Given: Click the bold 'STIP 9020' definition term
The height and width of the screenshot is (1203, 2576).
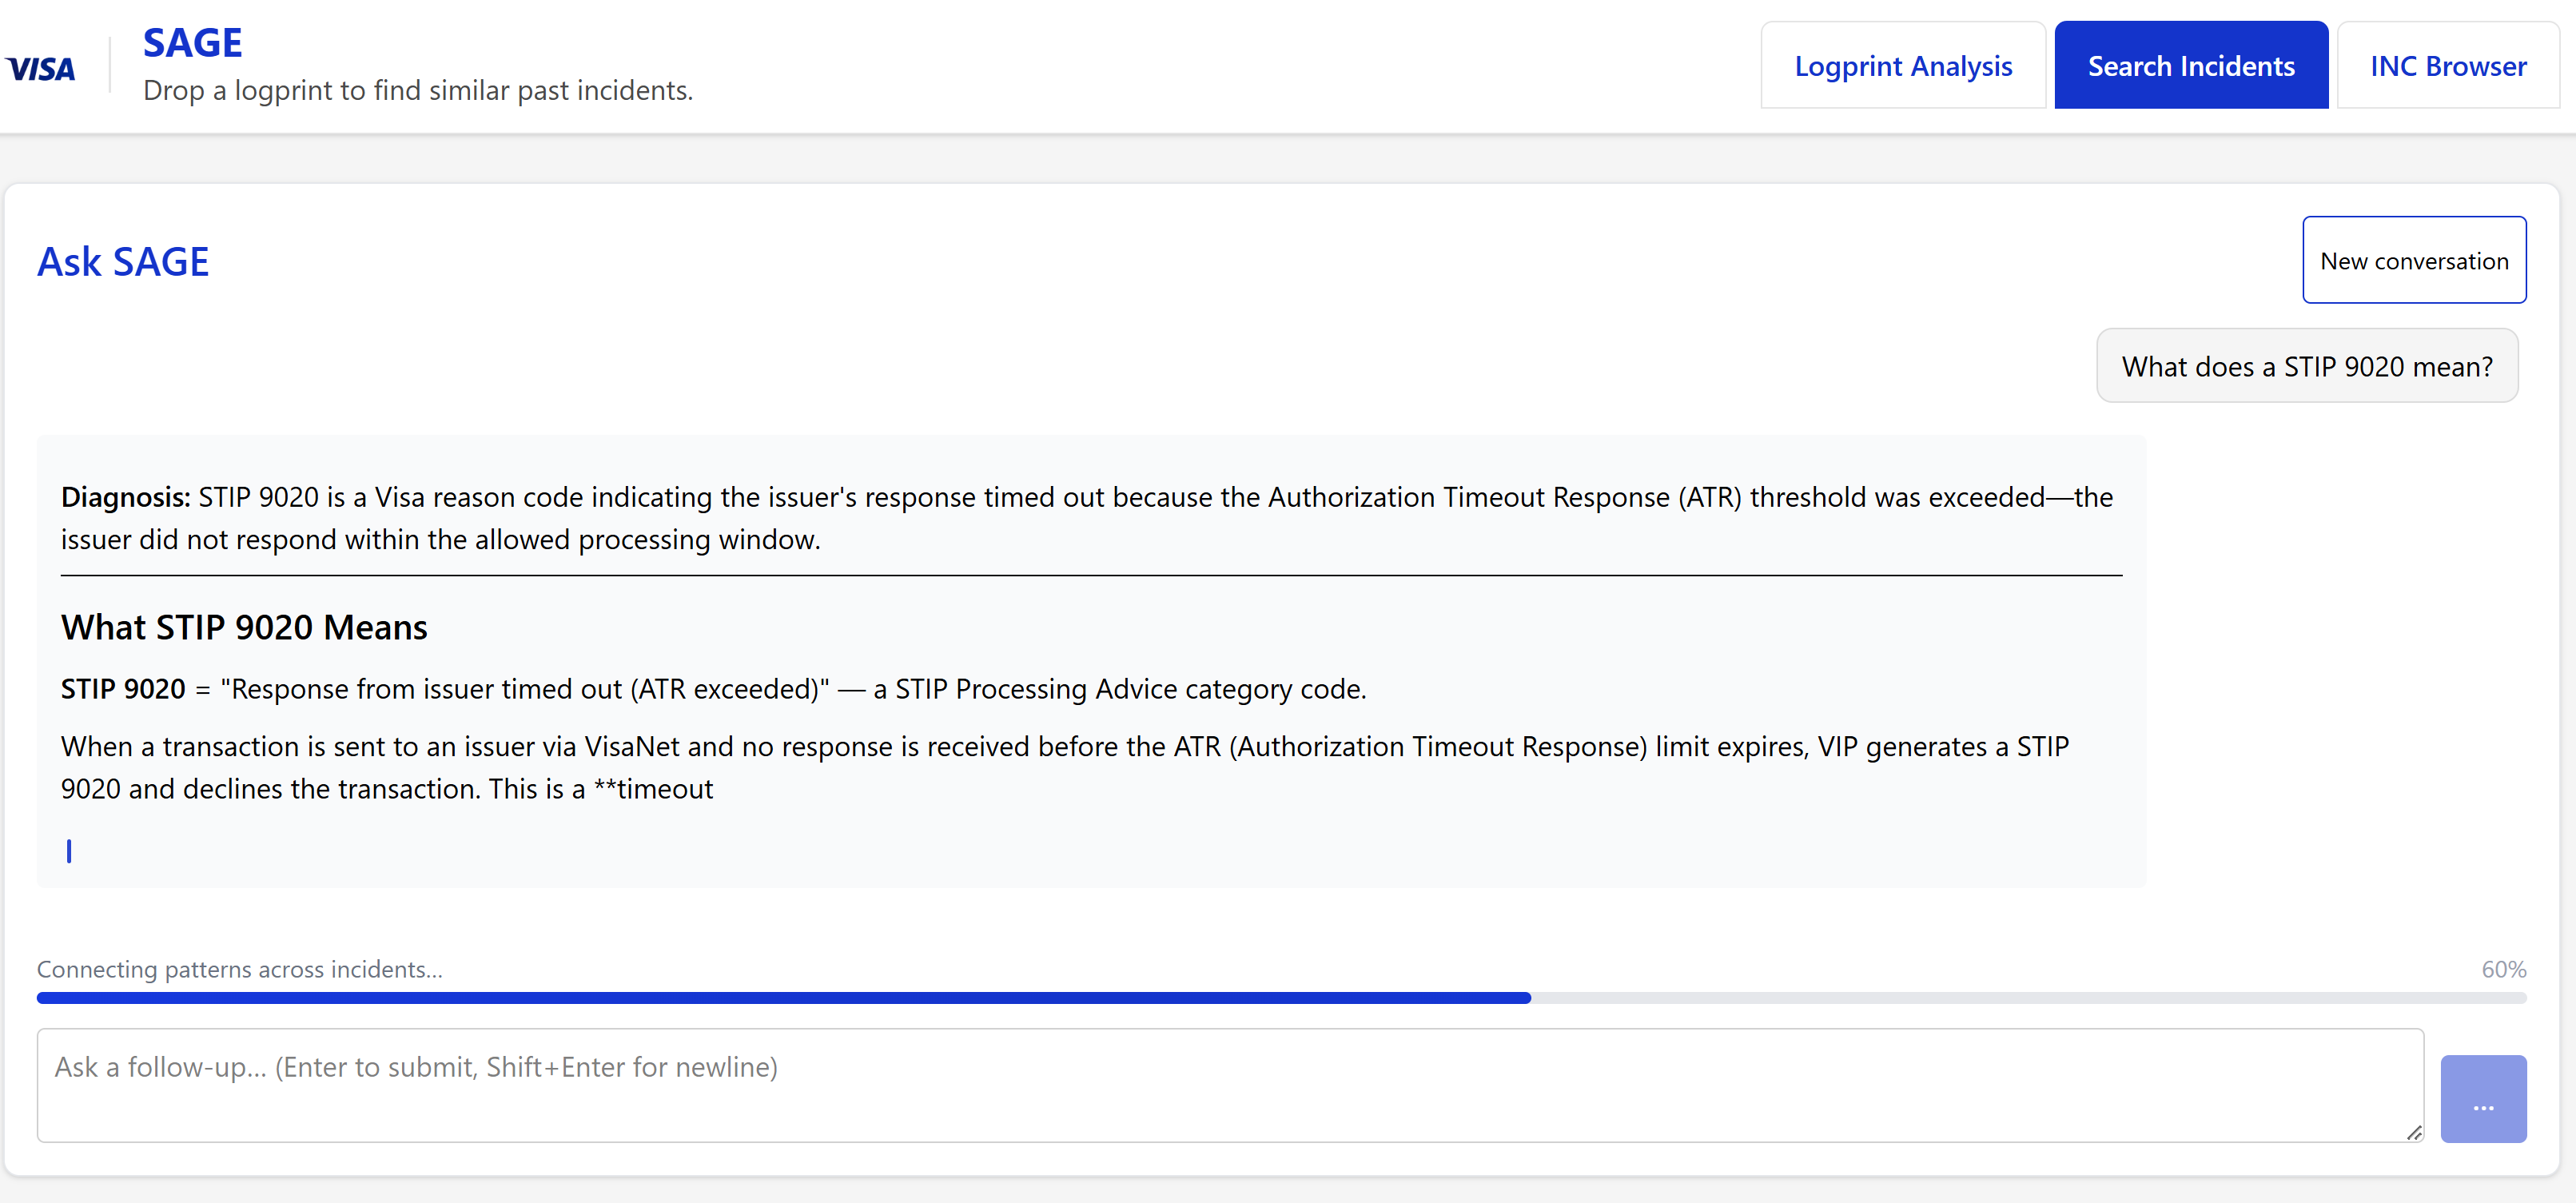Looking at the screenshot, I should click(123, 689).
